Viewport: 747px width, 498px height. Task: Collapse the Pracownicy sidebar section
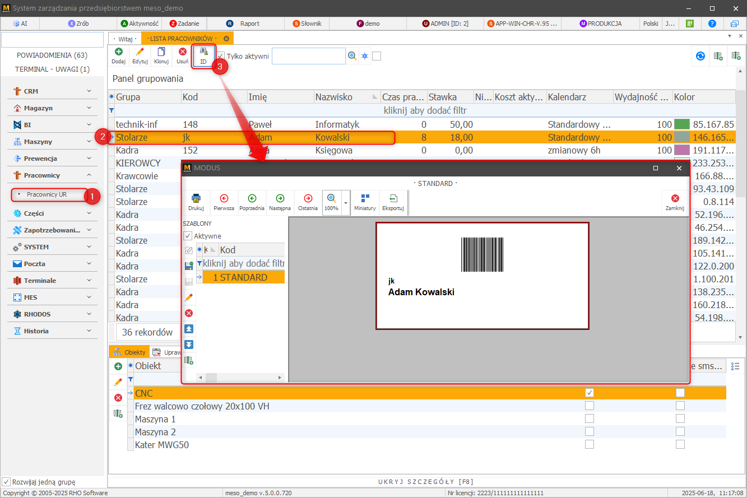pyautogui.click(x=89, y=175)
